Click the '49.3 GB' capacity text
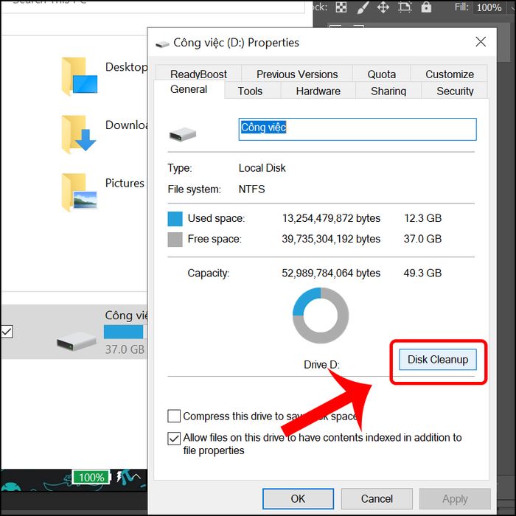The image size is (516, 516). pos(422,273)
